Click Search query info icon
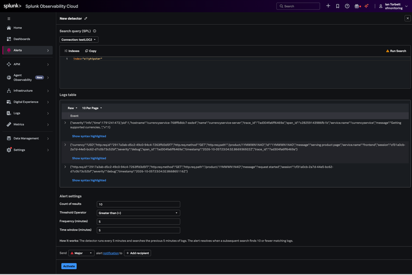The height and width of the screenshot is (275, 412). coord(94,31)
